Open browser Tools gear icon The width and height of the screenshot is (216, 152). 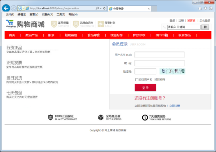(x=211, y=9)
